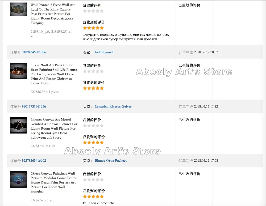This screenshot has height=206, width=266.
Task: View buyer Blanca Ortiz Pacheco profile
Action: (111, 160)
